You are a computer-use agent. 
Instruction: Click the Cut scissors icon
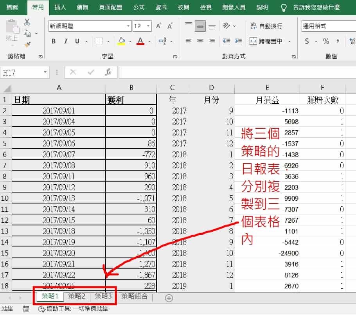tap(27, 22)
